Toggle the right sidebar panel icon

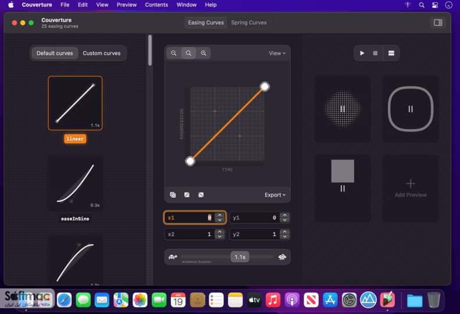[x=438, y=23]
